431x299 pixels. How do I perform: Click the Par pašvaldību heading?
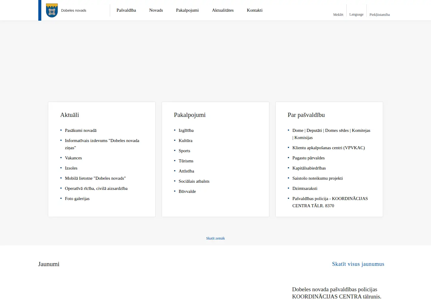306,115
